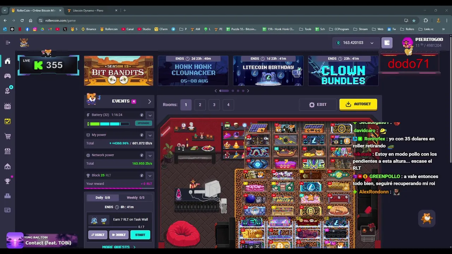Click the quest START button

[140, 235]
